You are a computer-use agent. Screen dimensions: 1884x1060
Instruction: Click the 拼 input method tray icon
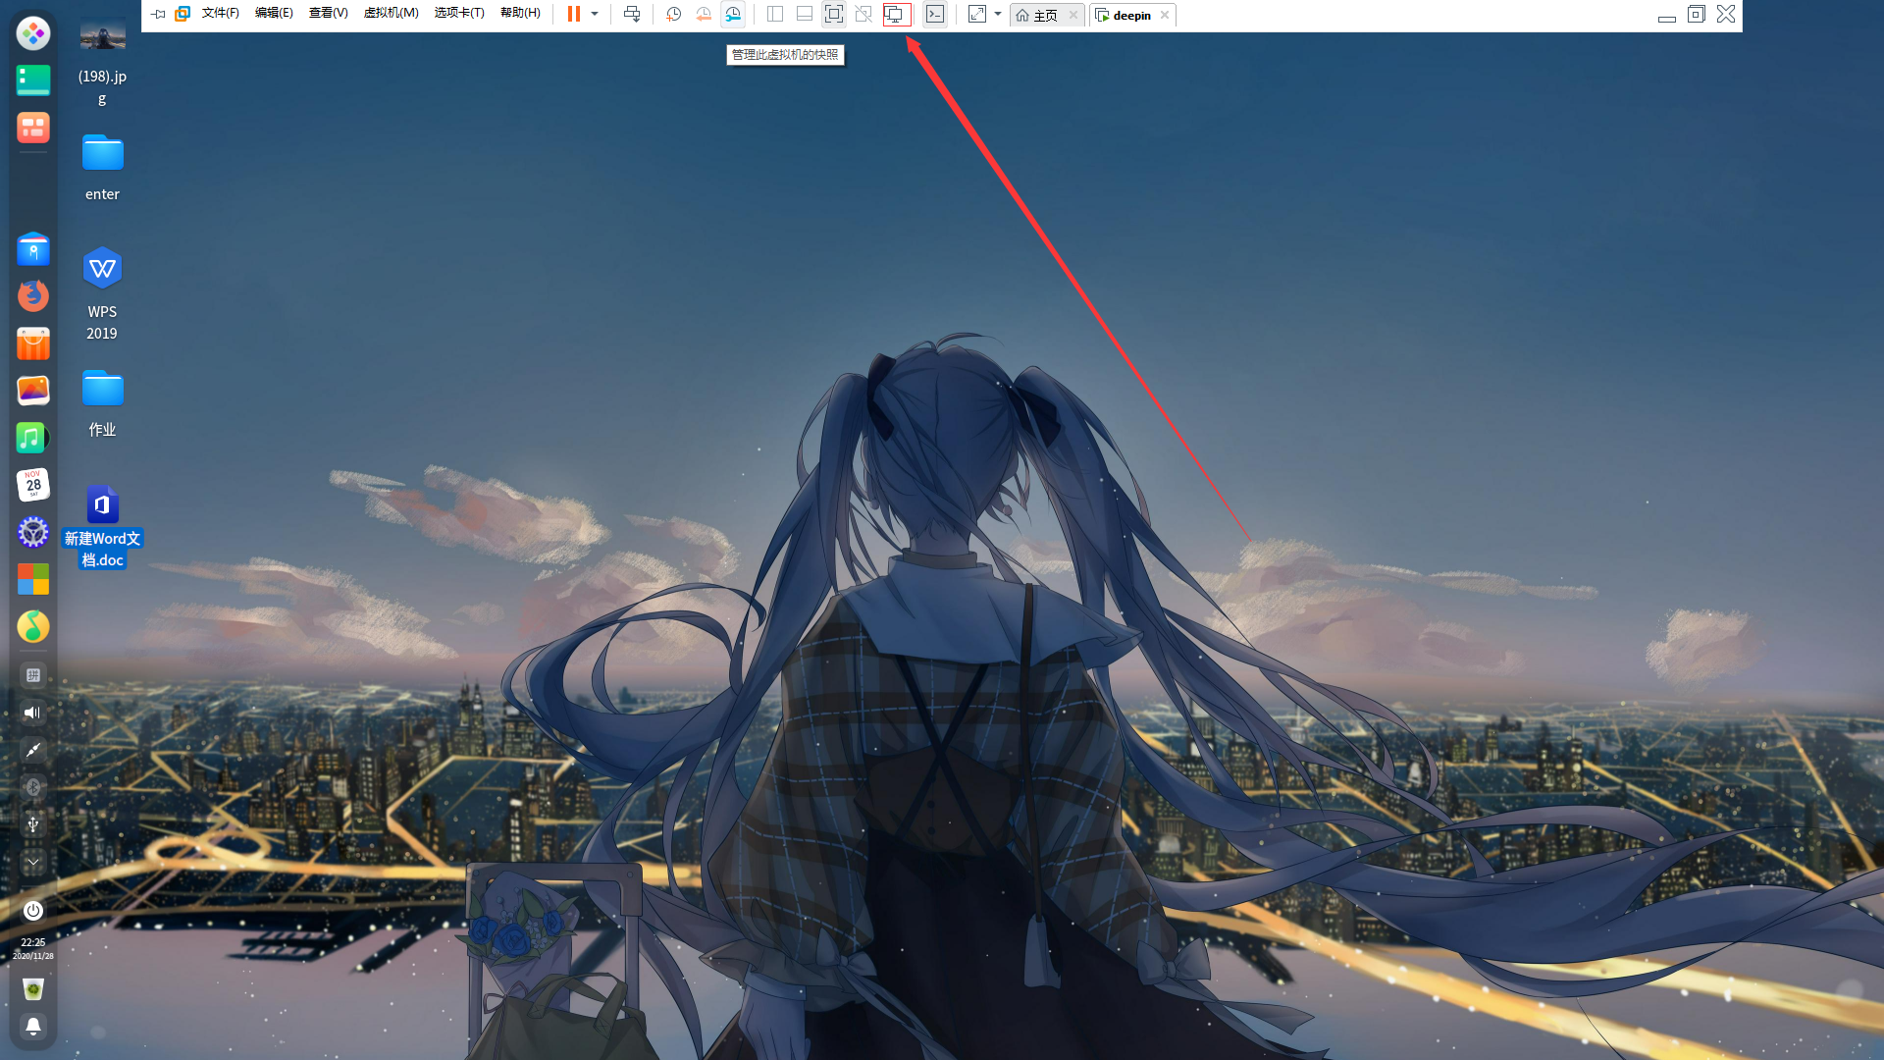point(33,675)
